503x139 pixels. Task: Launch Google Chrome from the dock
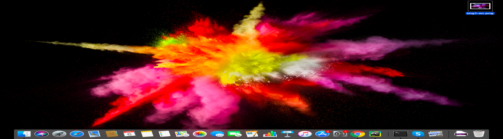click(x=358, y=134)
